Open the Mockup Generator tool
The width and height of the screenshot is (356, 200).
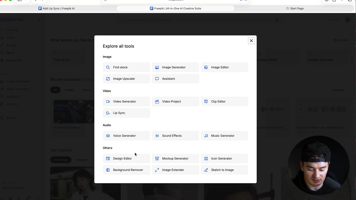[x=175, y=158]
